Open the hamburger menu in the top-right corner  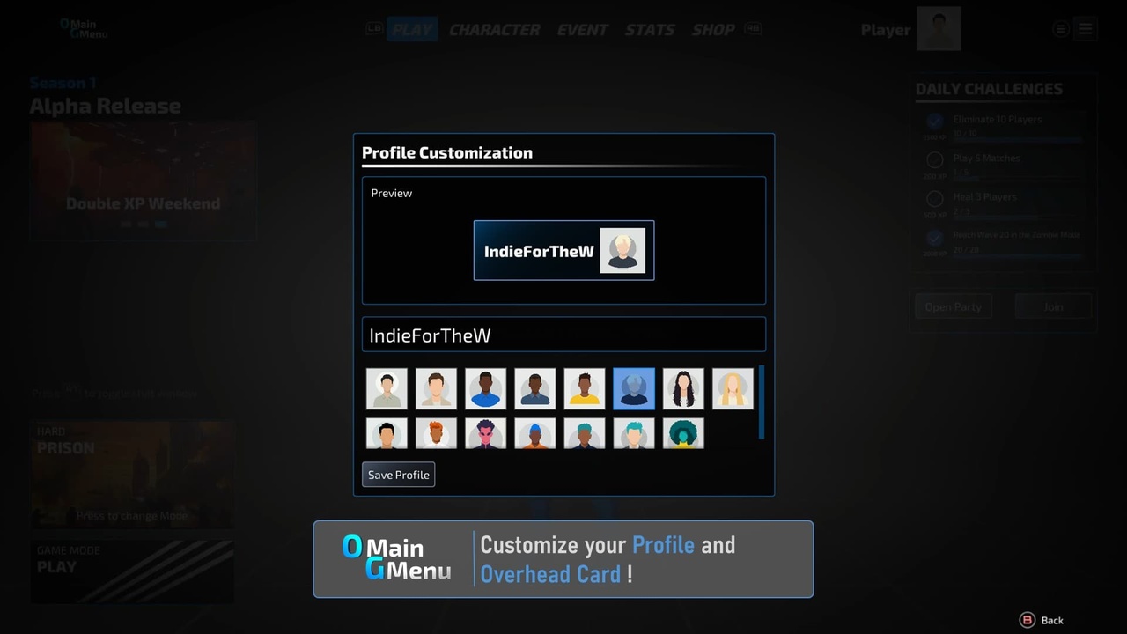[1086, 28]
